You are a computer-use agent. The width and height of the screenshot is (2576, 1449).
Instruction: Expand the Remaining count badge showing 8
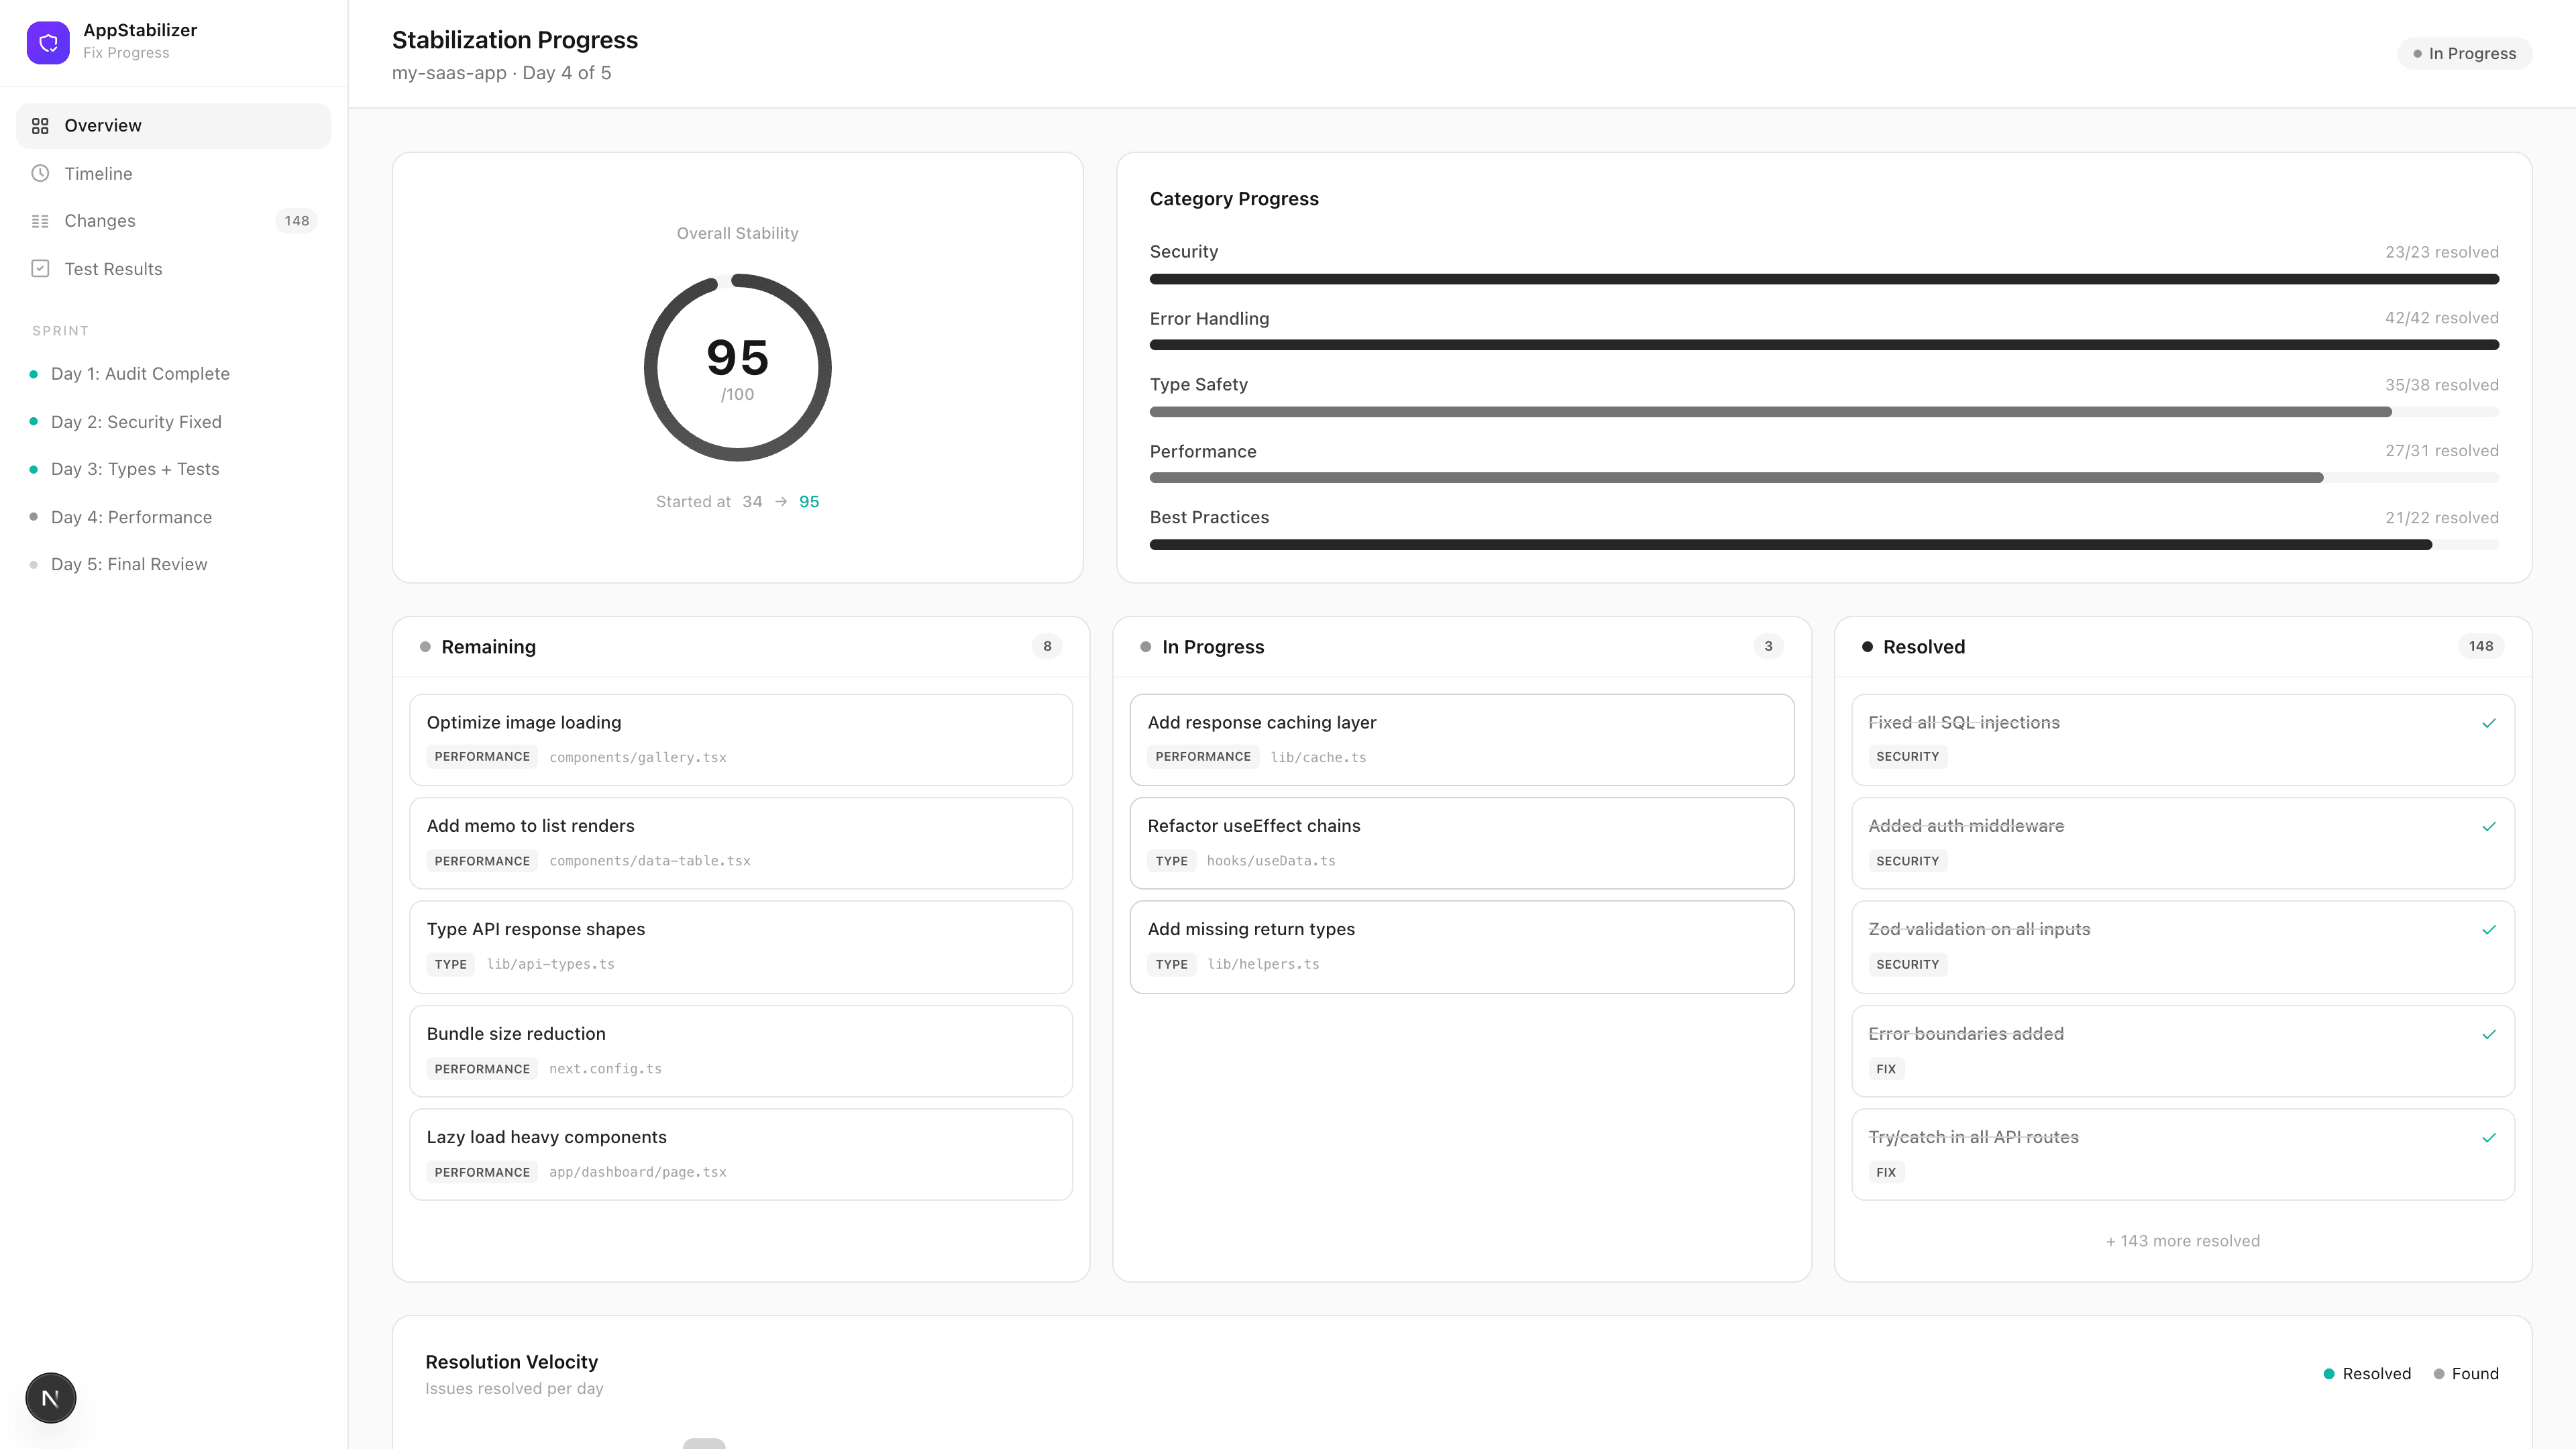(1047, 646)
